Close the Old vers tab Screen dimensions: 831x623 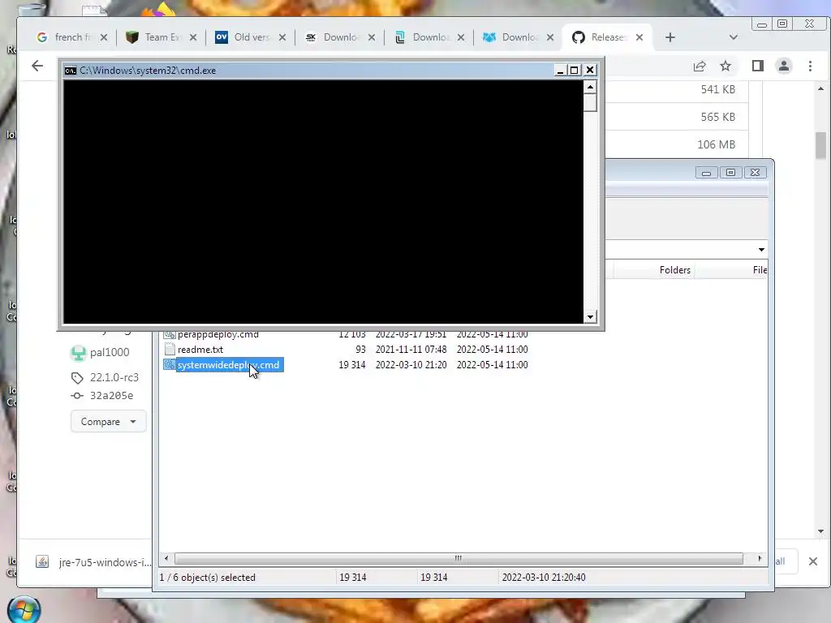[282, 37]
